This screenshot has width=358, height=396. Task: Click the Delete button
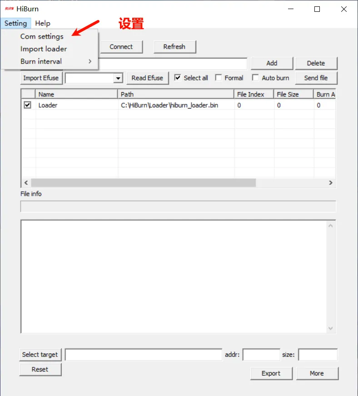(316, 63)
